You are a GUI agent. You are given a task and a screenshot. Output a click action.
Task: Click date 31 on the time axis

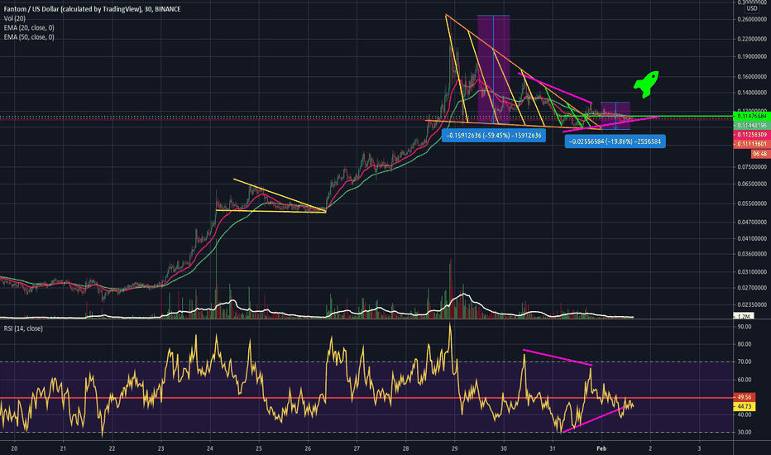coord(552,448)
